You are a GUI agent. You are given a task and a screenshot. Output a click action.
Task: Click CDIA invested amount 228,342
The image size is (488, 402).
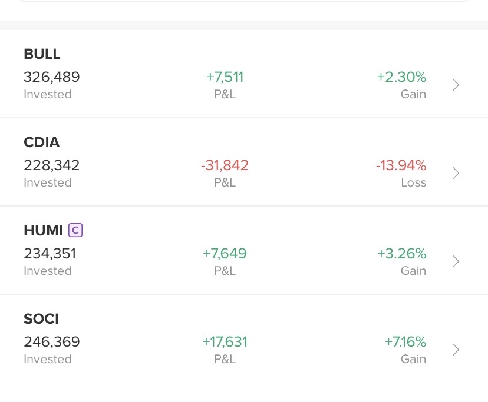[52, 165]
